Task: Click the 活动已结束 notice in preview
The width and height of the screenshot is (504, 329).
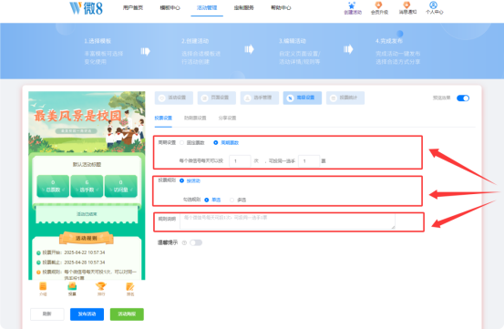Action: (x=87, y=214)
